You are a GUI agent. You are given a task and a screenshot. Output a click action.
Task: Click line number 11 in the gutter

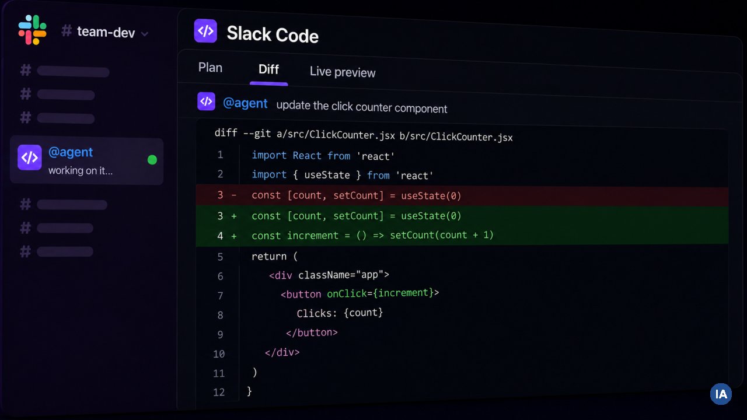(219, 373)
